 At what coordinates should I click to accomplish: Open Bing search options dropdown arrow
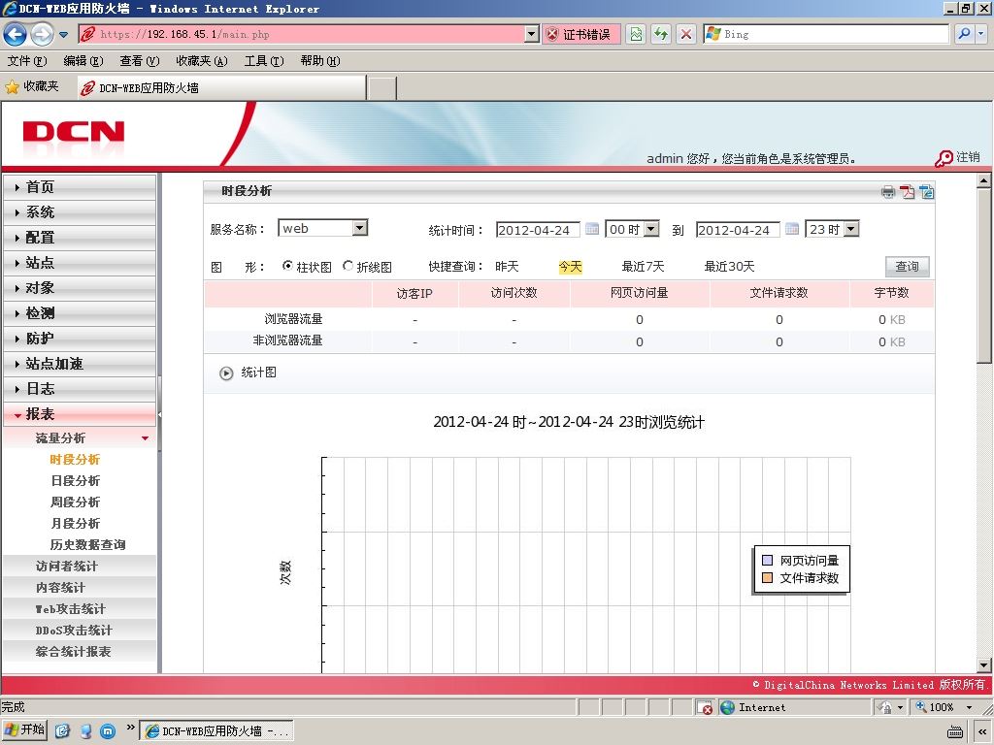coord(981,34)
